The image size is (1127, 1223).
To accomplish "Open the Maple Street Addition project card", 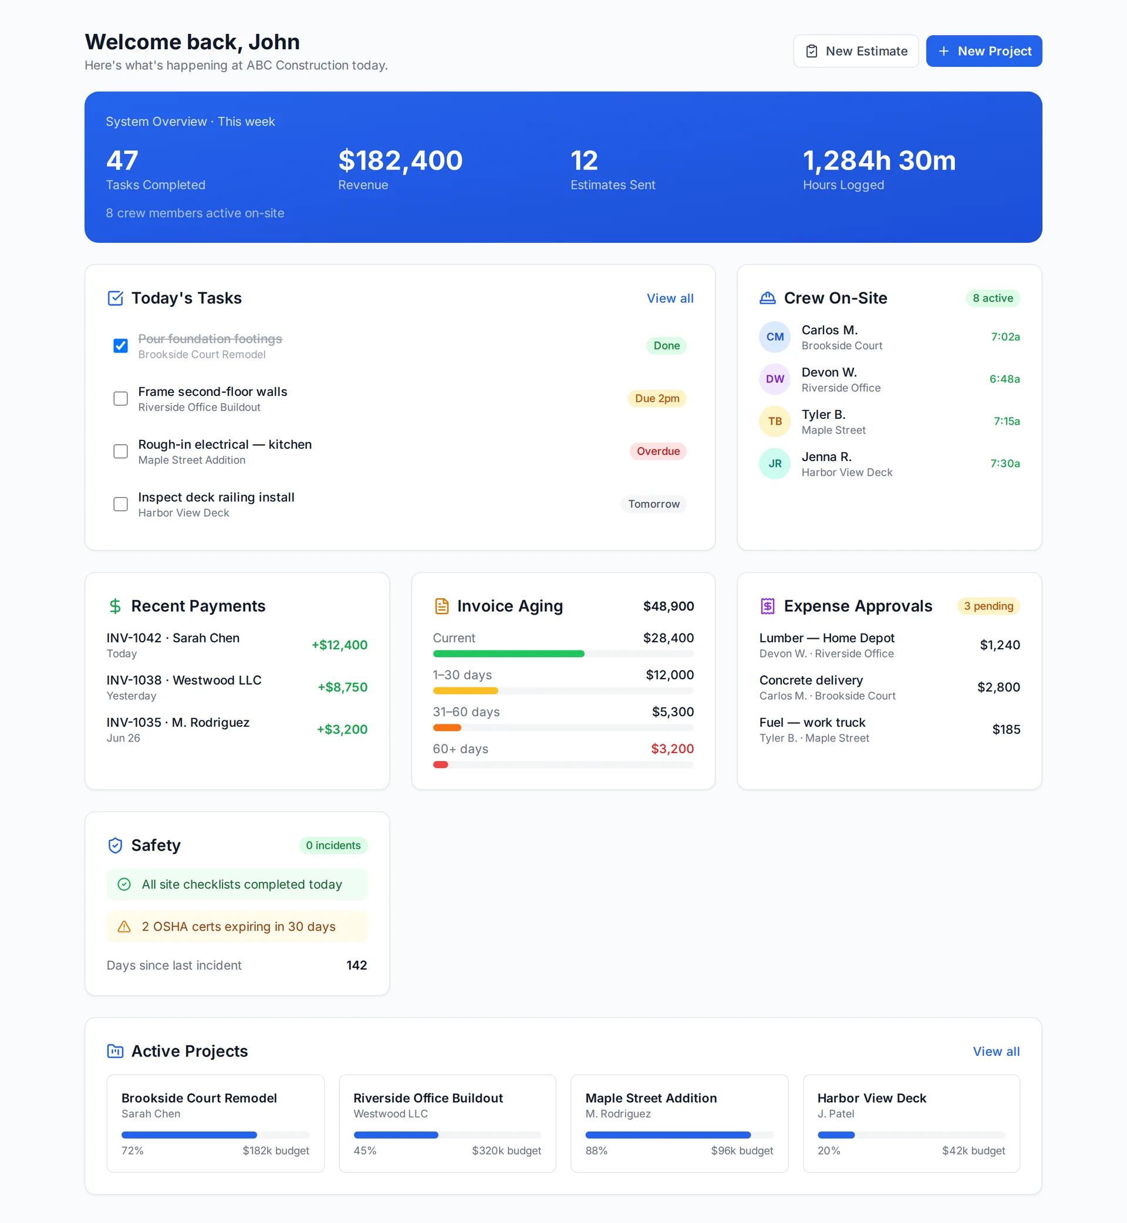I will pyautogui.click(x=679, y=1123).
